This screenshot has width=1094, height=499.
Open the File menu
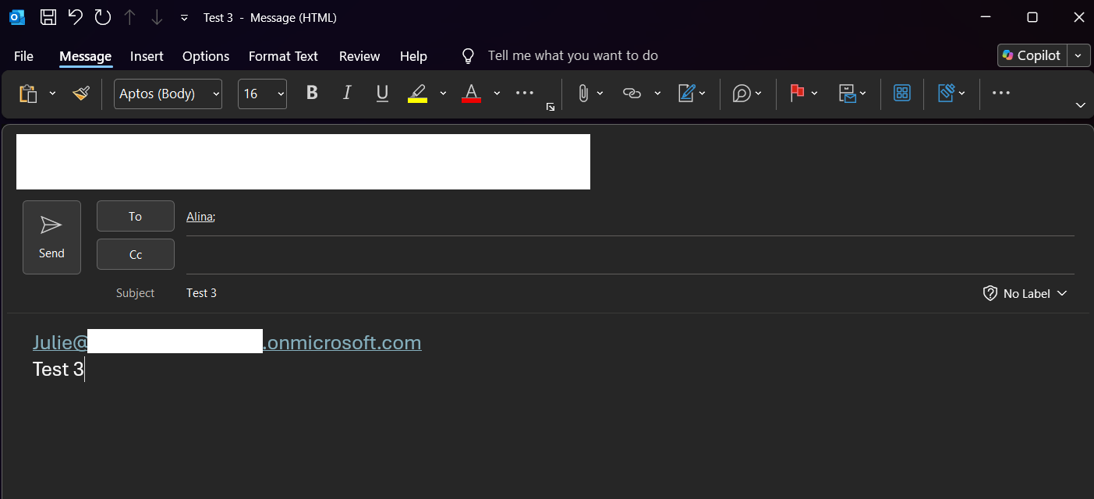click(x=23, y=56)
